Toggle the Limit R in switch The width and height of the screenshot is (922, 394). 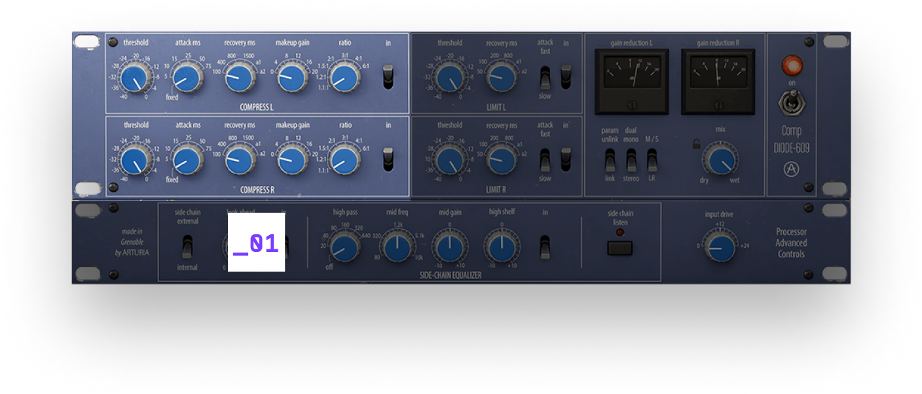(566, 159)
